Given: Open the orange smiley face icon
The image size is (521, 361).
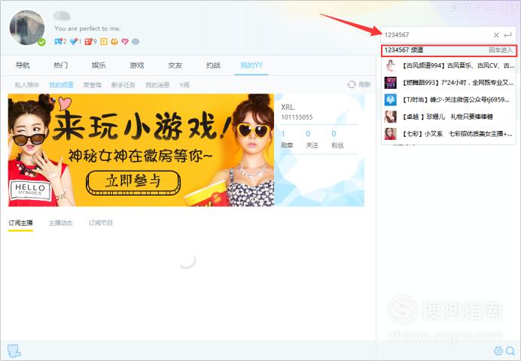Looking at the screenshot, I should (x=114, y=41).
